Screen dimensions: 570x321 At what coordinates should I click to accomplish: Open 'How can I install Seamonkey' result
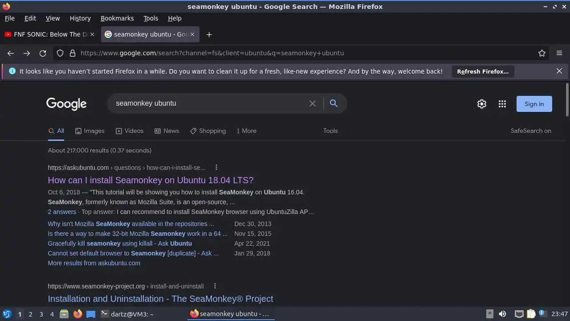pos(151,180)
